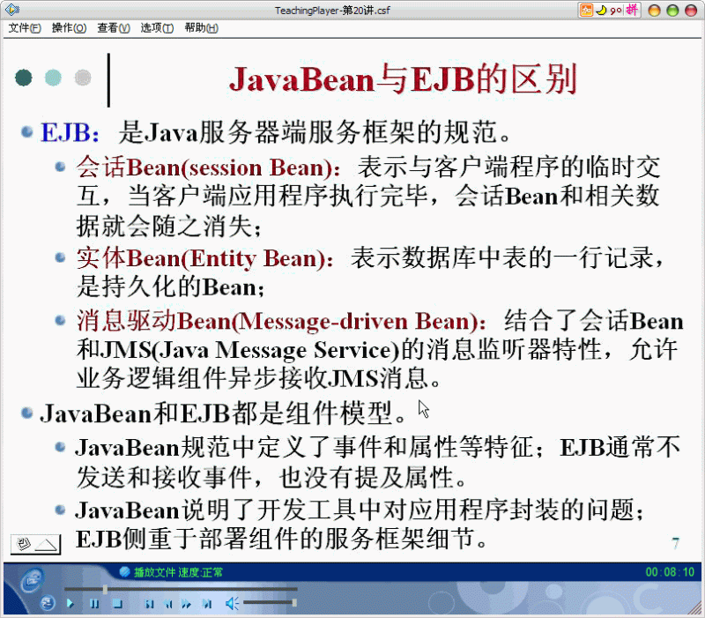Click the circular export icon near the player
The height and width of the screenshot is (618, 705).
point(46,602)
